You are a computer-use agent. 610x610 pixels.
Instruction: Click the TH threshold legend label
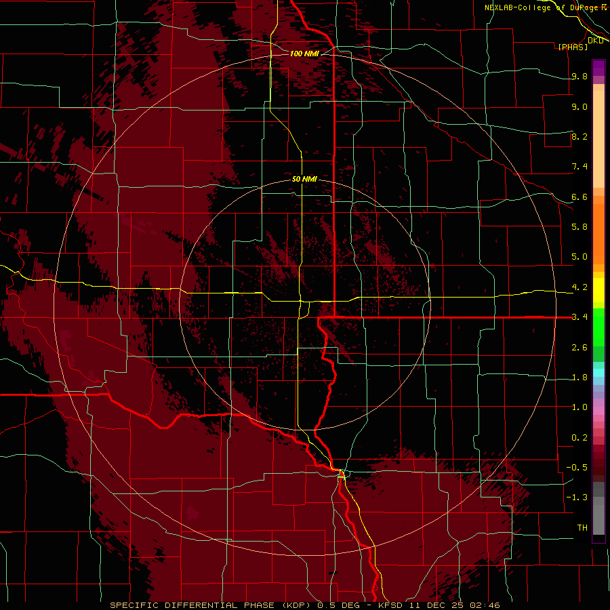[582, 528]
